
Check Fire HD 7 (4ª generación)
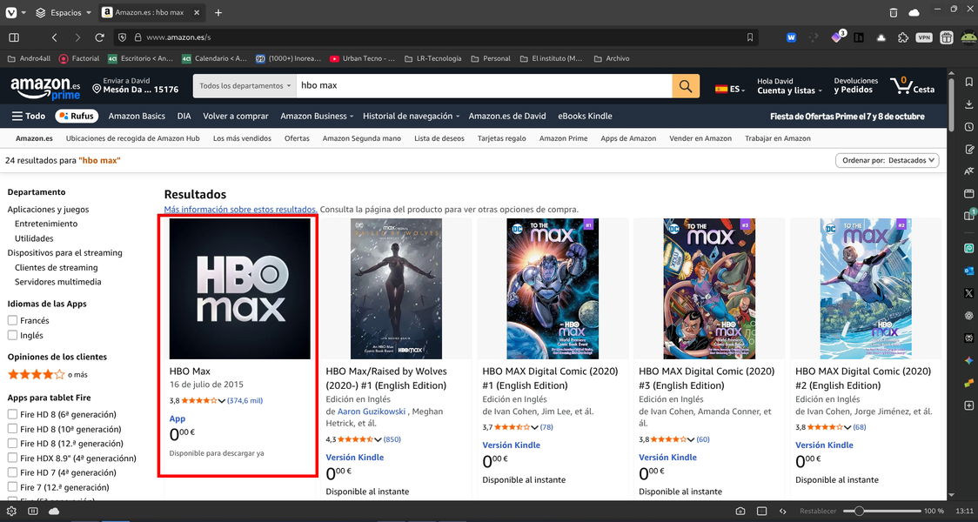pyautogui.click(x=12, y=472)
